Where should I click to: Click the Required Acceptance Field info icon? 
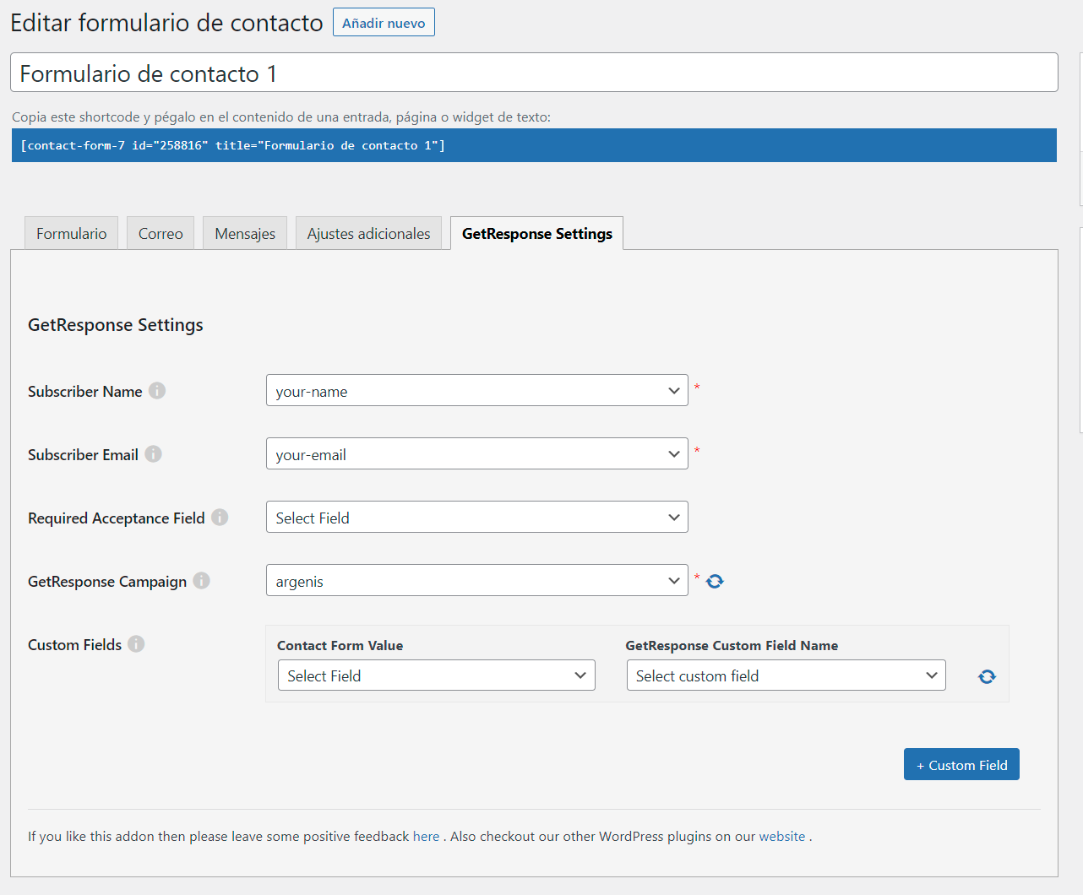point(220,517)
